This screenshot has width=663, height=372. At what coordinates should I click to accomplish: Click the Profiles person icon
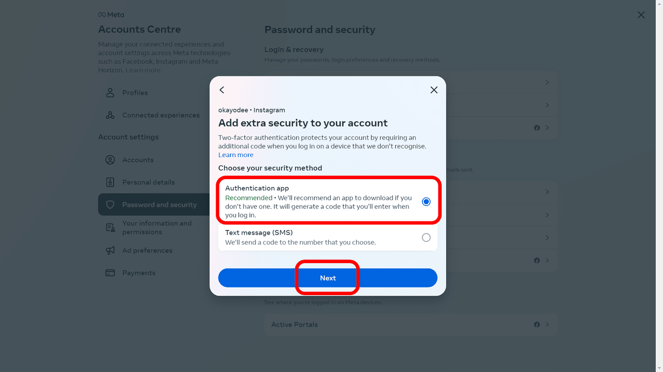(x=110, y=93)
